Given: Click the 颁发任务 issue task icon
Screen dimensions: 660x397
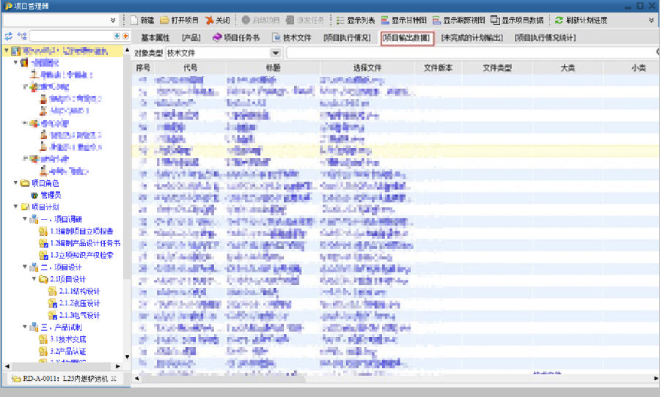Looking at the screenshot, I should point(290,21).
